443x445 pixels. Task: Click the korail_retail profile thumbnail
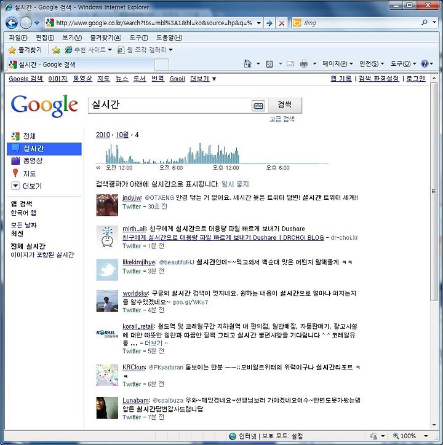click(x=107, y=333)
